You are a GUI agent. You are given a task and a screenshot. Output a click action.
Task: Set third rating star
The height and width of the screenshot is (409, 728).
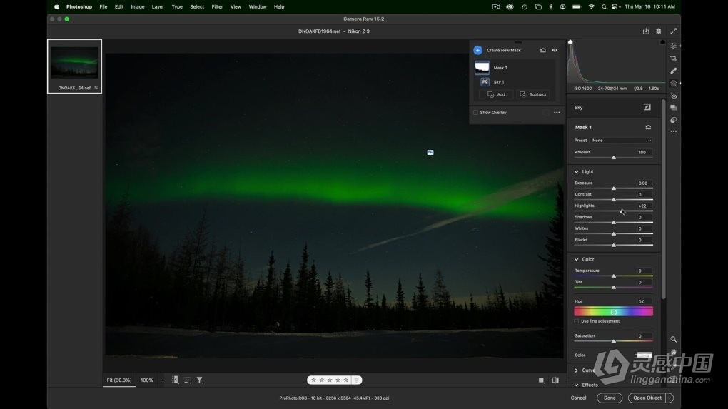click(330, 380)
